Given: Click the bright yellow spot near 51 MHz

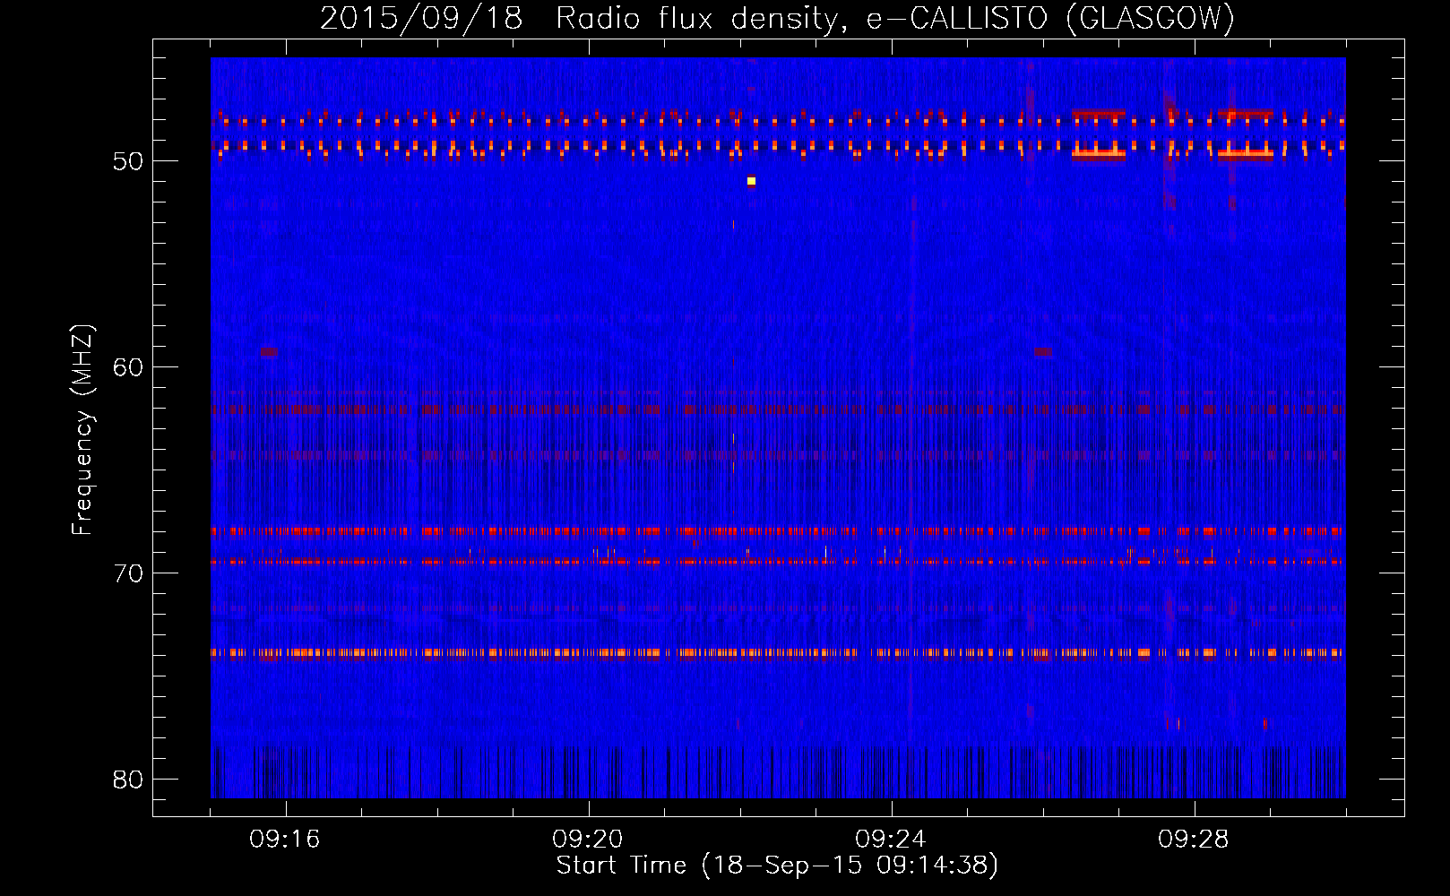Looking at the screenshot, I should click(x=751, y=181).
